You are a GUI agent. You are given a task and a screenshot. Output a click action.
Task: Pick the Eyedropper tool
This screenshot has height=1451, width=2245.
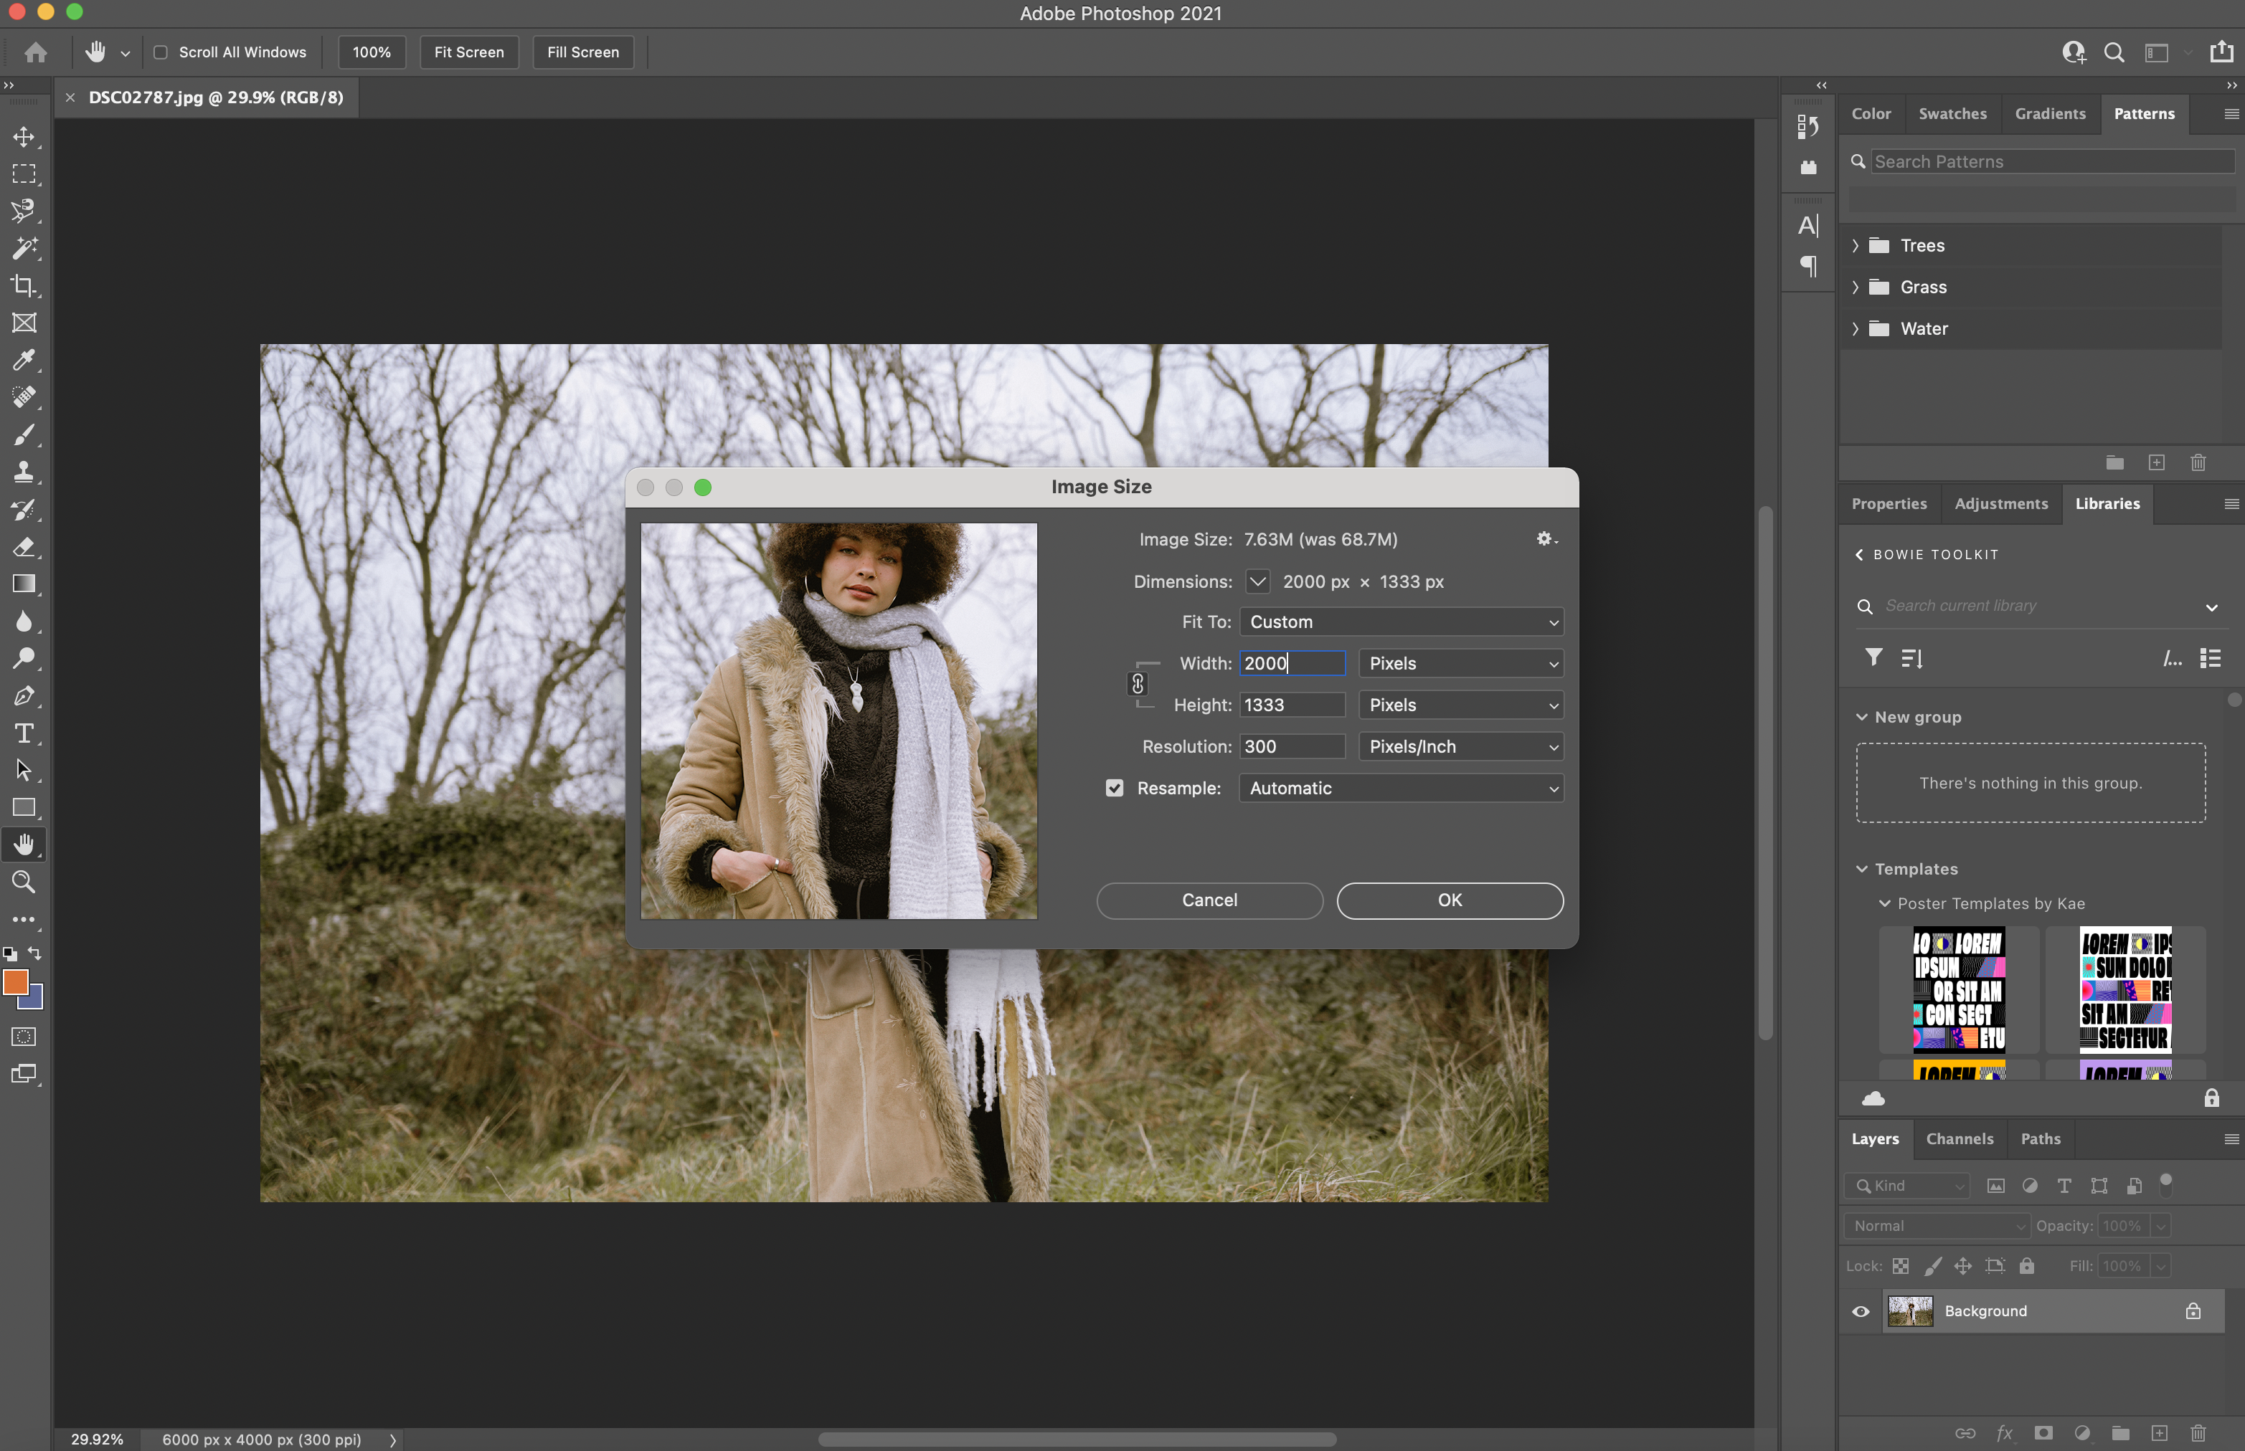(24, 360)
